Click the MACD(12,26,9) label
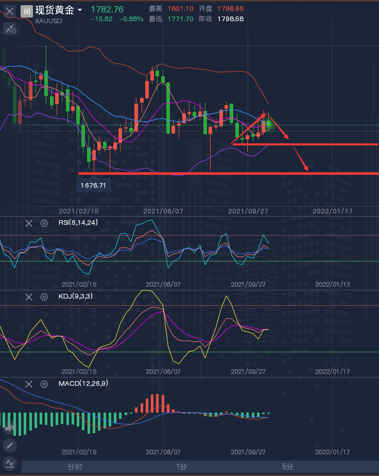This screenshot has width=379, height=476. (83, 384)
